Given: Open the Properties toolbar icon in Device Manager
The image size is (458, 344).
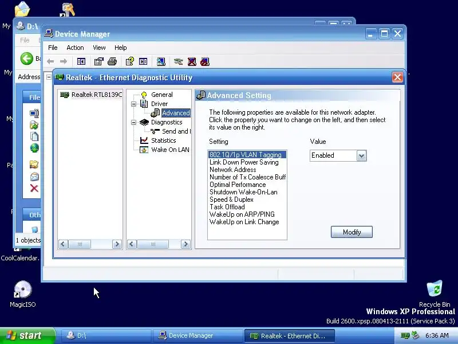Looking at the screenshot, I should pos(98,61).
